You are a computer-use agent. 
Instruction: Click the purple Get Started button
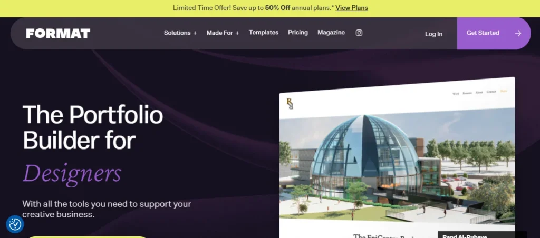[494, 33]
